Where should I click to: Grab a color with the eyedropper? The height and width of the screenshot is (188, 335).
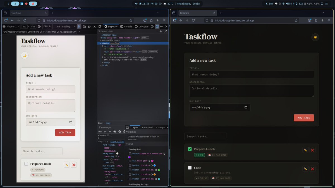166,31
